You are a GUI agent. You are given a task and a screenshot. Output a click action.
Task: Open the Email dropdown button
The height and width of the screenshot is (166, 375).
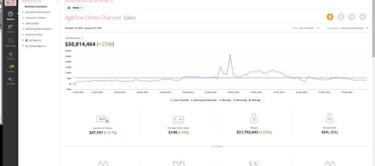(x=75, y=8)
